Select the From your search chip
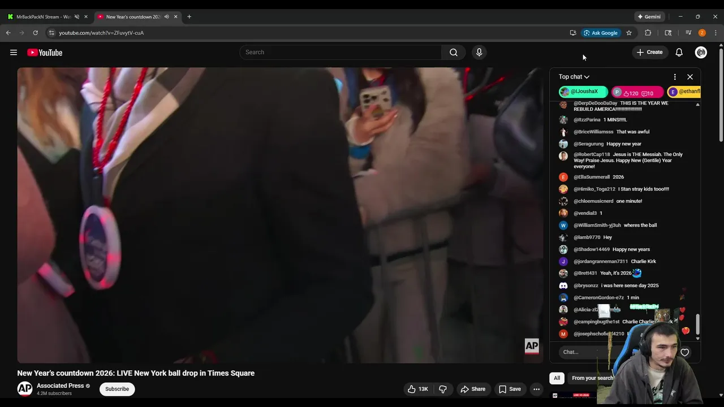The image size is (724, 407). [x=592, y=378]
